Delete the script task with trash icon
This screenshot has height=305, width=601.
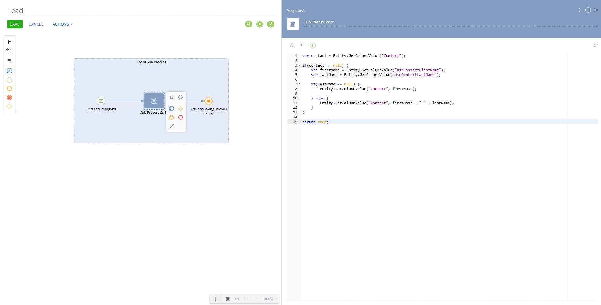coord(172,97)
